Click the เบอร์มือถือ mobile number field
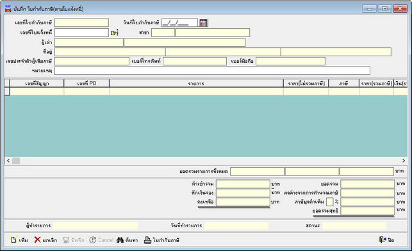 coord(291,61)
